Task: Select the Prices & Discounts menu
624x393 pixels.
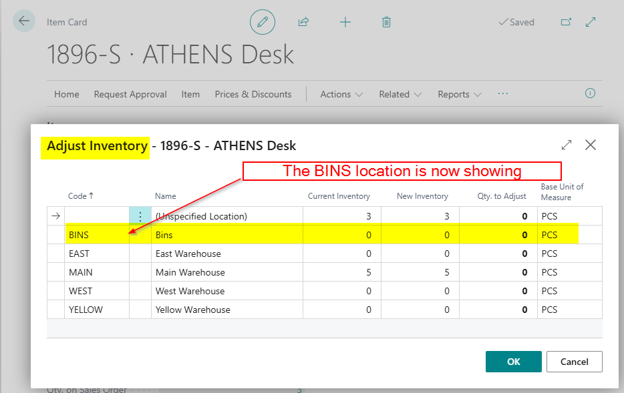Action: 253,94
